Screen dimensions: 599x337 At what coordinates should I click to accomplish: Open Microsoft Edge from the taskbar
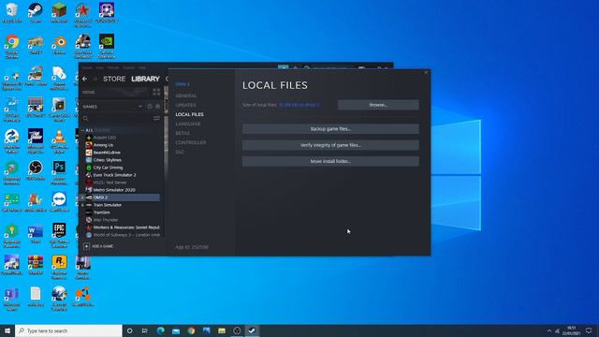160,330
